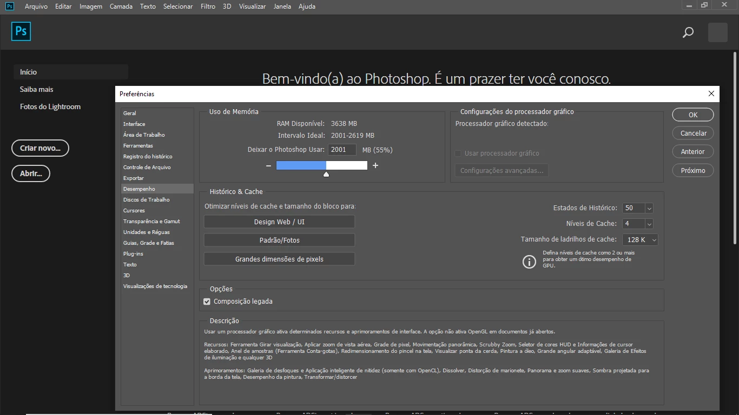Click the account avatar square
The image size is (739, 415).
pyautogui.click(x=718, y=32)
